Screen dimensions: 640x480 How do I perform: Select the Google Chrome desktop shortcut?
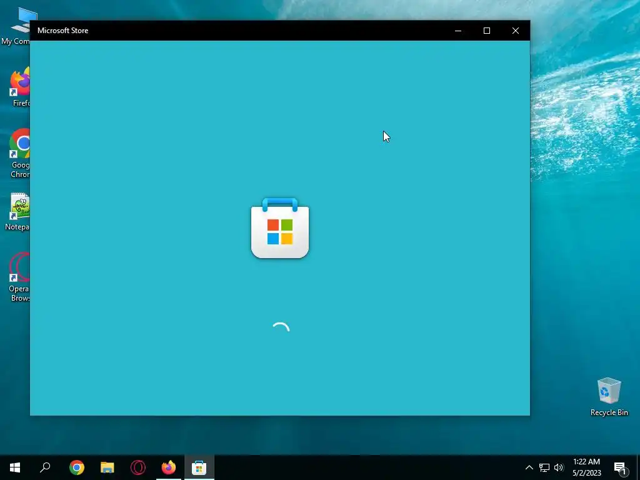(x=19, y=154)
